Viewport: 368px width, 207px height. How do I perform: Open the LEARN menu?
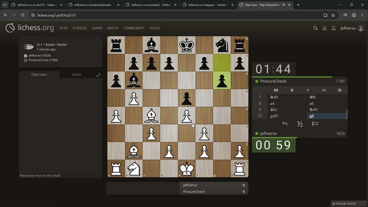tap(97, 28)
